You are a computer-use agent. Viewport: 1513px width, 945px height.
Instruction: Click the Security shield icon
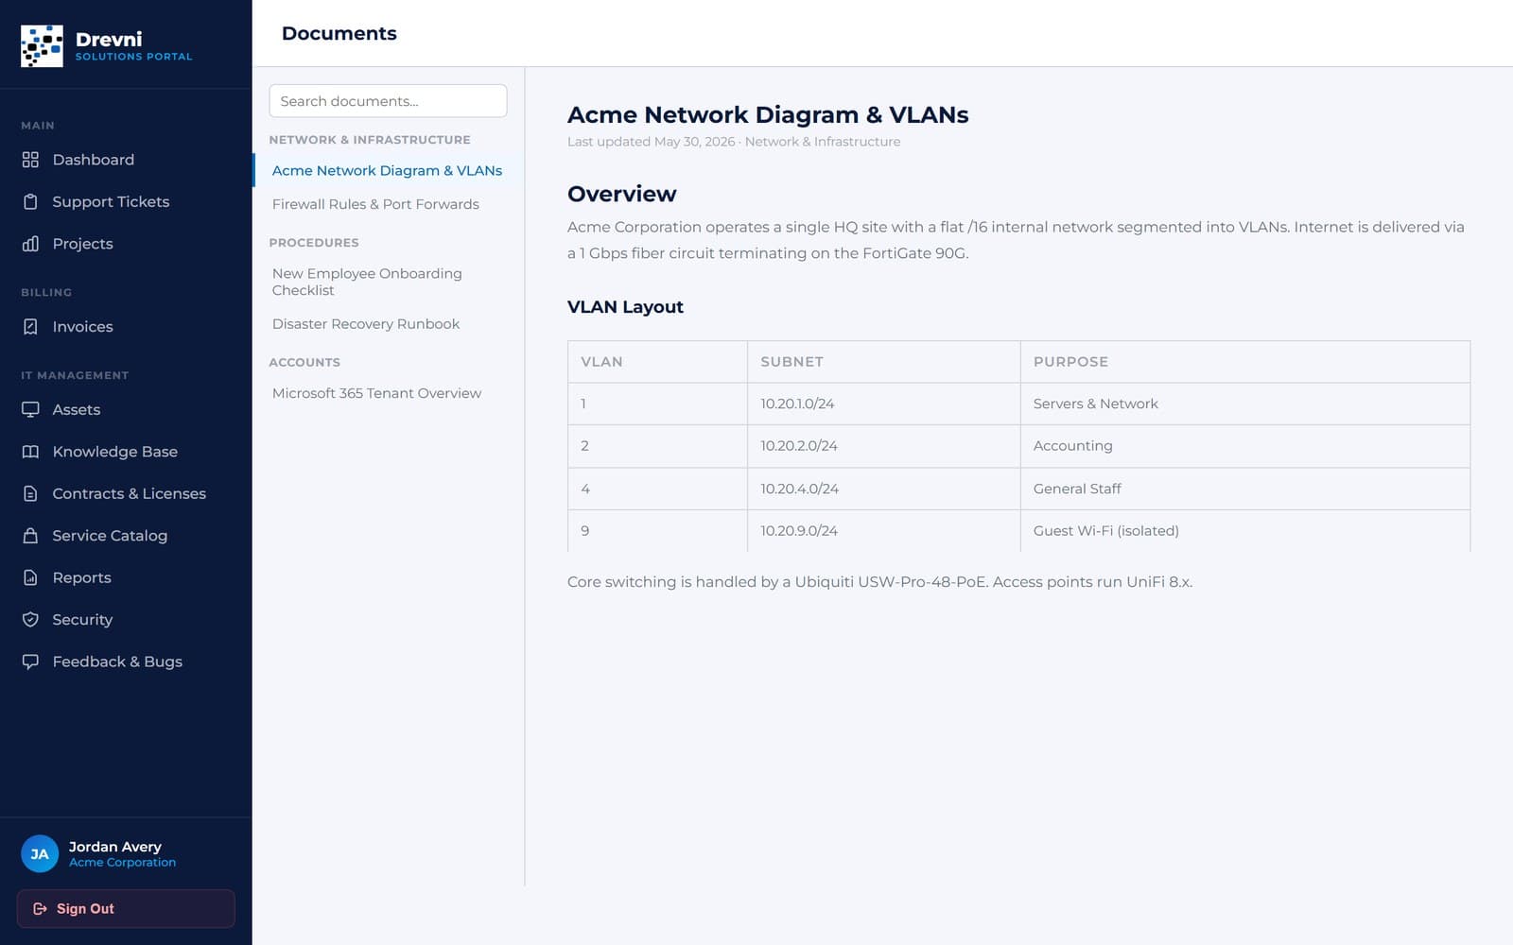coord(30,620)
